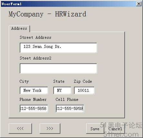Click the Cell Phone label
The image size is (143, 138).
(x=67, y=100)
